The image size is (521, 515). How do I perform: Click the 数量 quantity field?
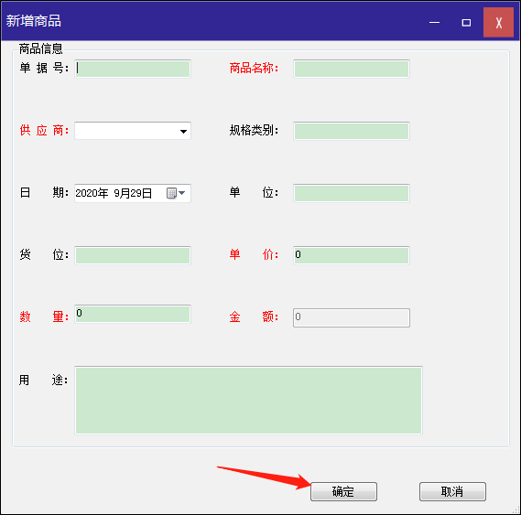[133, 314]
